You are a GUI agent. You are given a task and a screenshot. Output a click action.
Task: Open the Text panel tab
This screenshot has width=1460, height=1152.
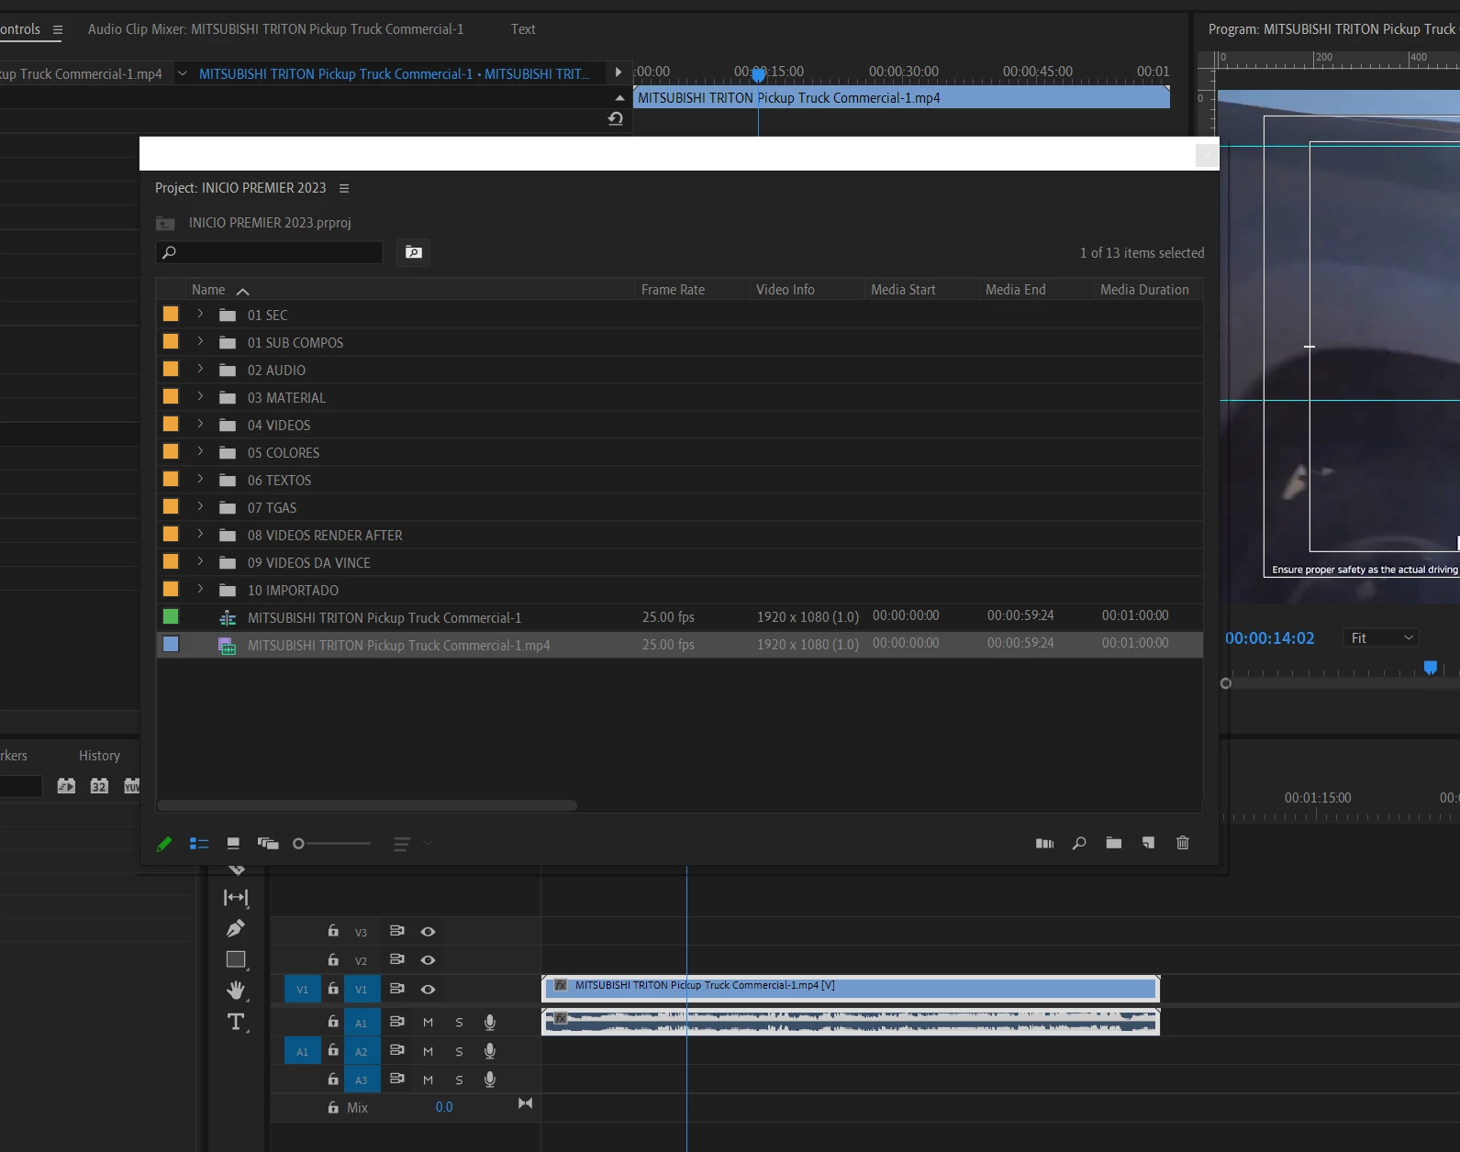coord(523,29)
